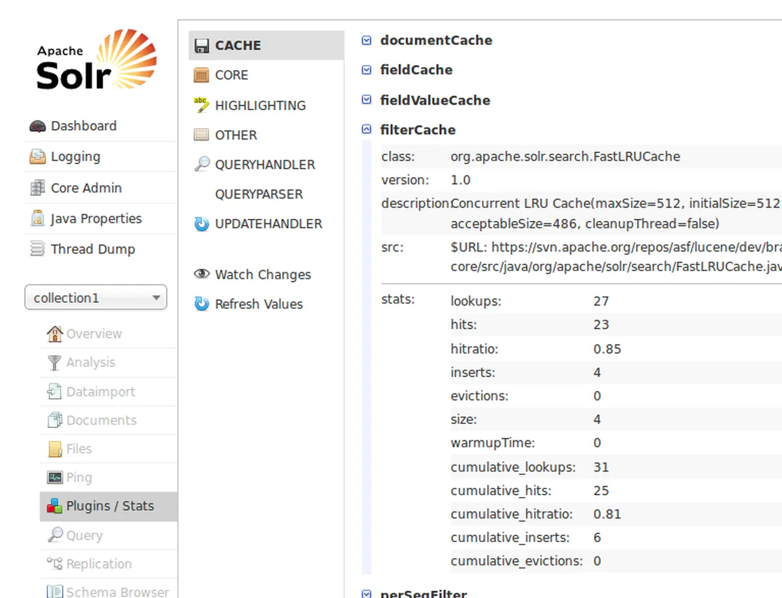Click the Watch Changes eye icon

pos(202,274)
